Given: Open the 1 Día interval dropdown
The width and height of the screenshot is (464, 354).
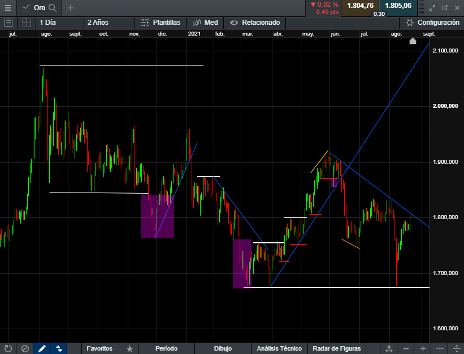Looking at the screenshot, I should 60,23.
